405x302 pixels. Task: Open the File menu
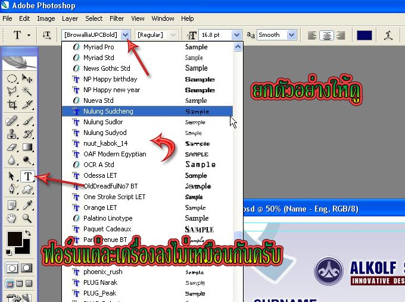(x=7, y=18)
